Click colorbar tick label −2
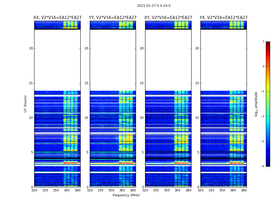This screenshot has width=274, height=208. click(x=263, y=116)
